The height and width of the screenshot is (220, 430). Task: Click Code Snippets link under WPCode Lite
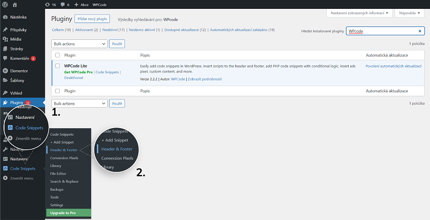coord(107,72)
